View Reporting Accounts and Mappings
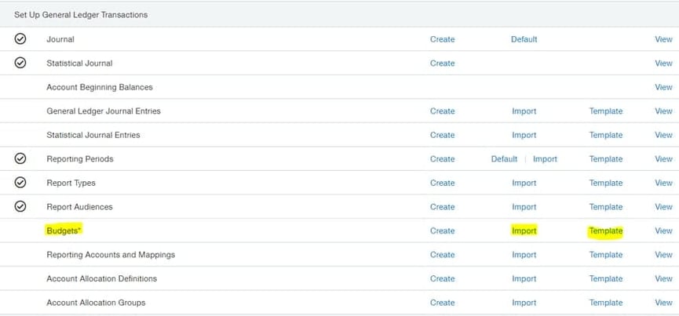This screenshot has height=316, width=679. (663, 255)
